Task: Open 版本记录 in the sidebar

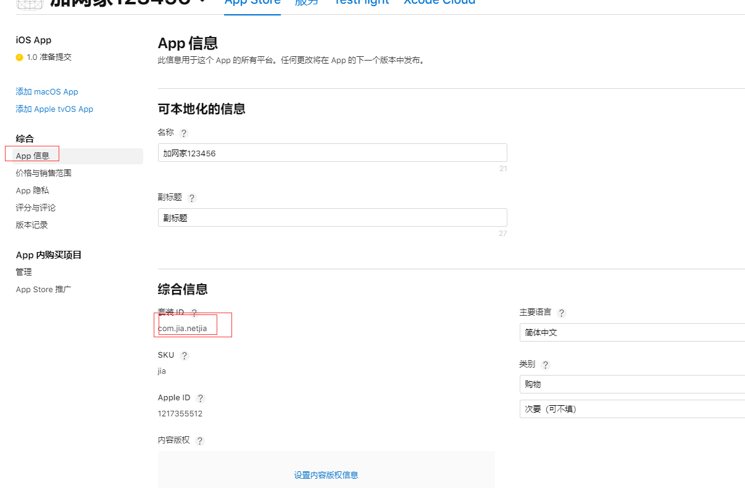Action: tap(31, 225)
